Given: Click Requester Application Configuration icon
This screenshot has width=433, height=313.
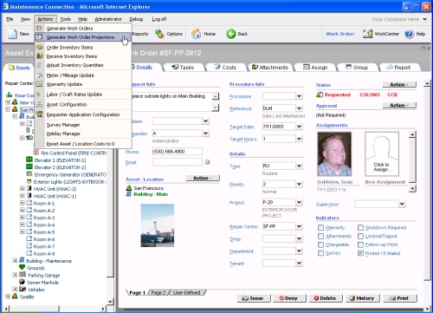Looking at the screenshot, I should [40, 114].
